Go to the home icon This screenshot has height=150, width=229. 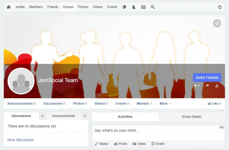pyautogui.click(x=9, y=7)
